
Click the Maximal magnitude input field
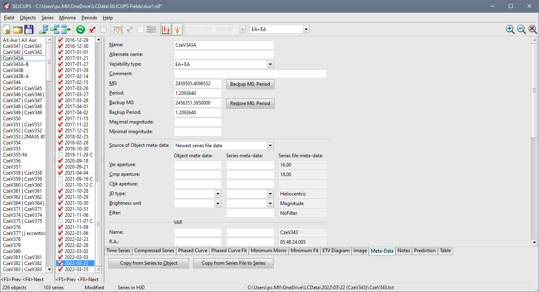(198, 122)
